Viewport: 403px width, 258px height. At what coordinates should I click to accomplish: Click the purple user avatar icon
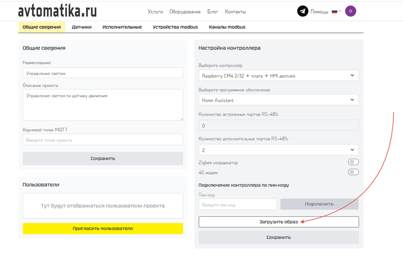coord(350,11)
